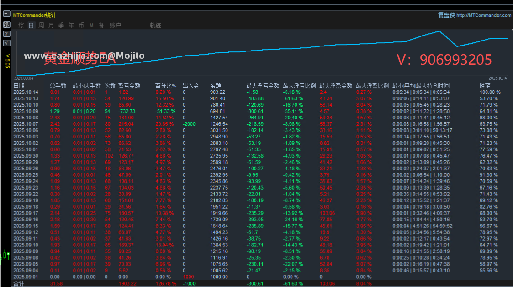Image resolution: width=513 pixels, height=287 pixels.
Task: Click the -800.61 drawdown on 2025.10.09
Action: [x=255, y=111]
